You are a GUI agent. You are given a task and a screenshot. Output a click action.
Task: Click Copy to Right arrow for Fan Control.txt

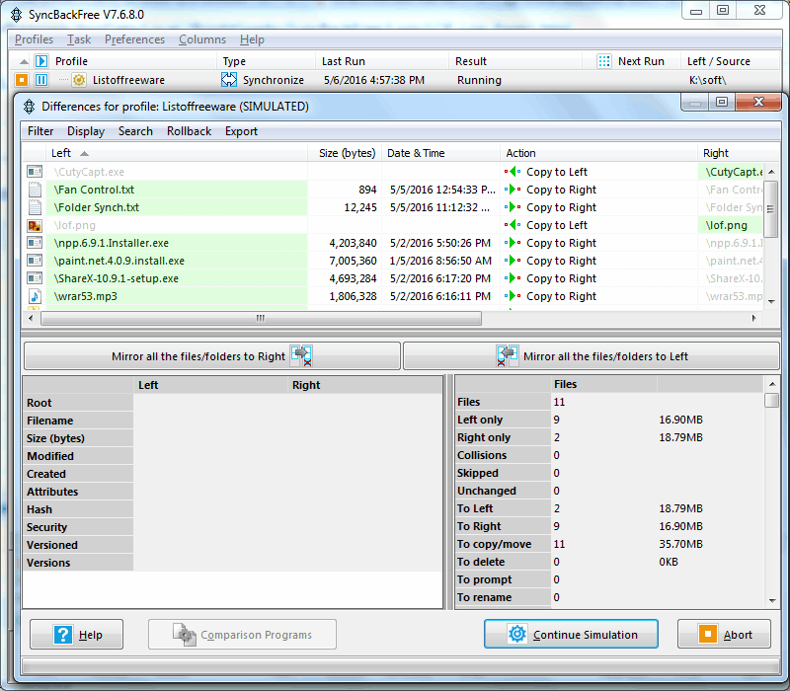click(513, 190)
